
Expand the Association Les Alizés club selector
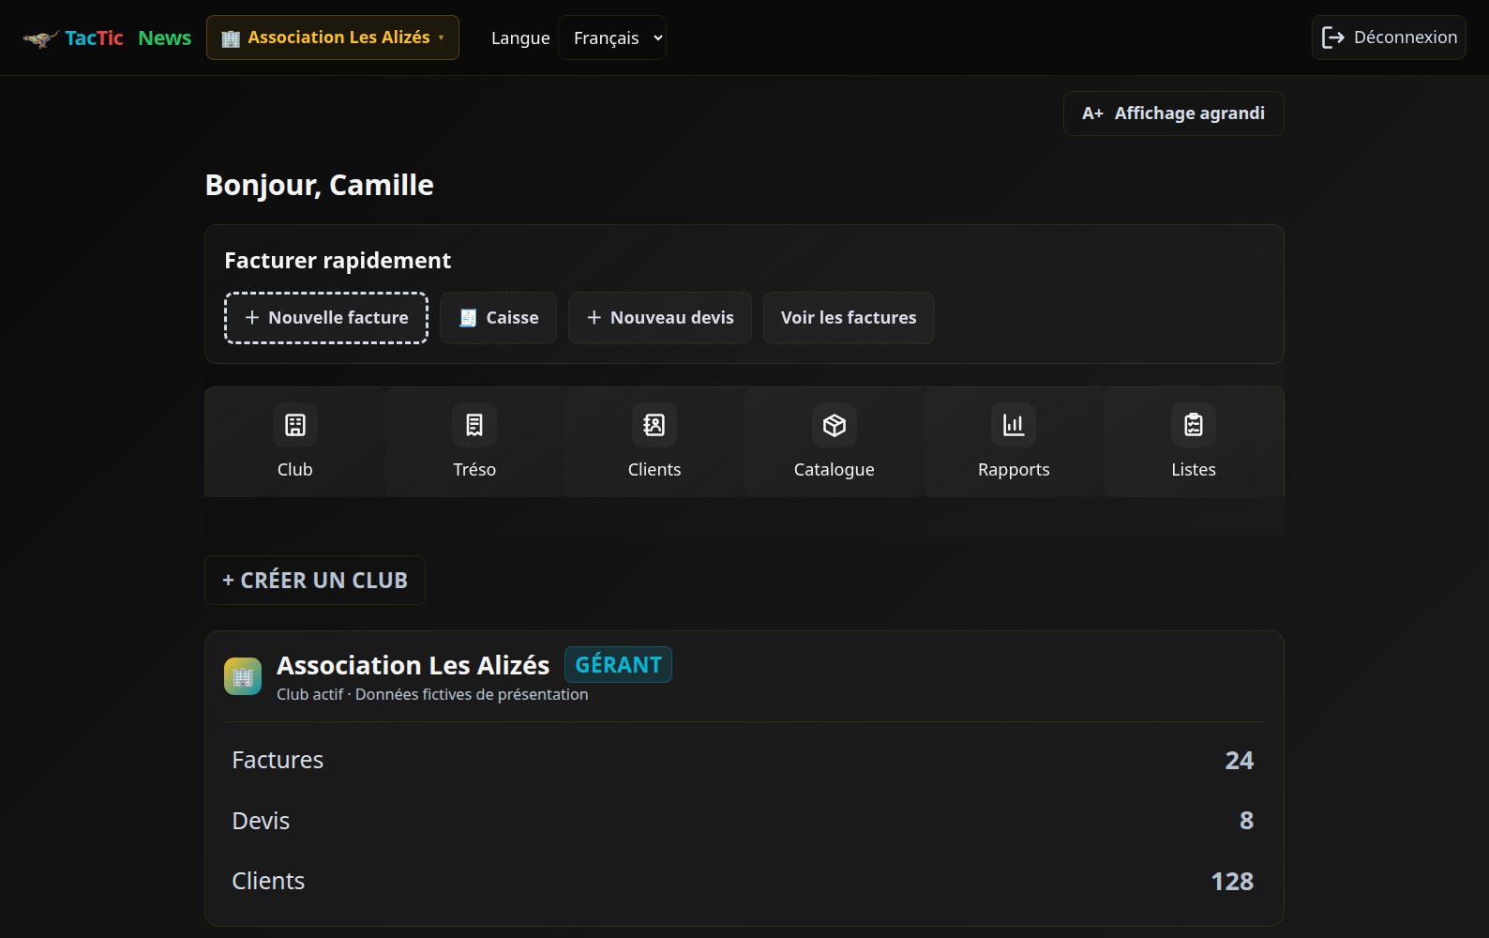333,38
